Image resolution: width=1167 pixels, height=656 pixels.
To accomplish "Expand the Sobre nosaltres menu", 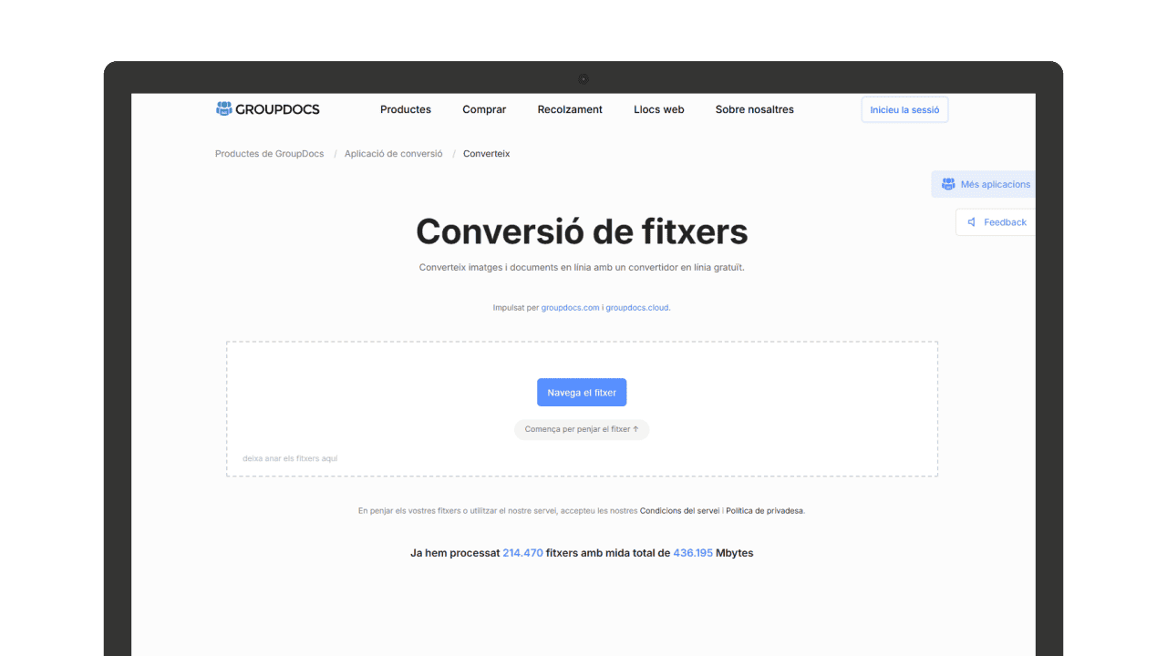I will (754, 109).
